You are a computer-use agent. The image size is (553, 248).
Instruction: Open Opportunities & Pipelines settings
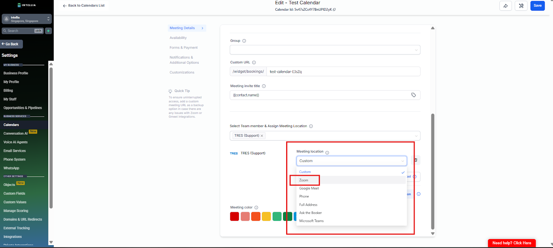(x=23, y=108)
